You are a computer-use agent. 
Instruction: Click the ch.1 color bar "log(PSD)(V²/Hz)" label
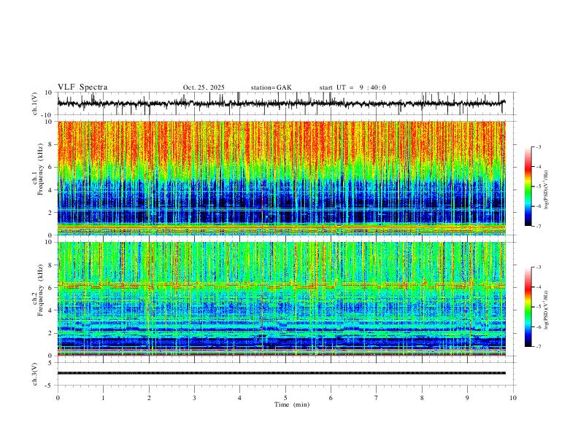tap(547, 190)
